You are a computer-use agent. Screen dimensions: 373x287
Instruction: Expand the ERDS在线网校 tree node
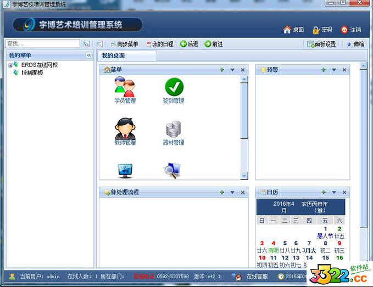tap(10, 65)
